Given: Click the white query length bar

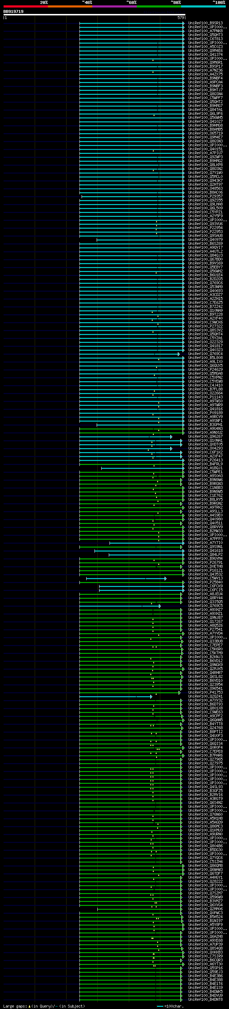Looking at the screenshot, I should coord(94,15).
